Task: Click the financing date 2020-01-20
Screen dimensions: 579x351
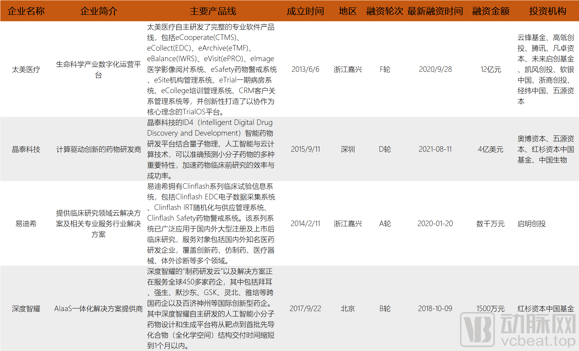Action: tap(435, 224)
